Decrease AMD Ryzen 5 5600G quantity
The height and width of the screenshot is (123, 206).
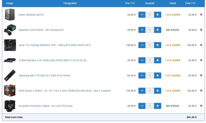point(142,91)
